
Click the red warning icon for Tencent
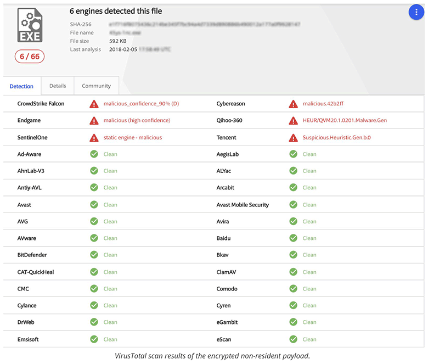pos(294,138)
